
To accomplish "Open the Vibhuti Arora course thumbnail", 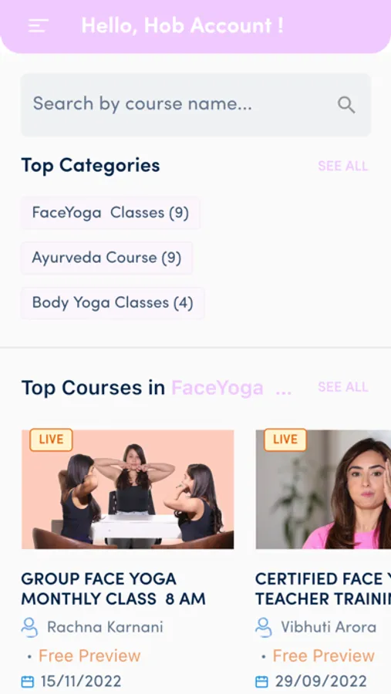I will click(x=323, y=489).
